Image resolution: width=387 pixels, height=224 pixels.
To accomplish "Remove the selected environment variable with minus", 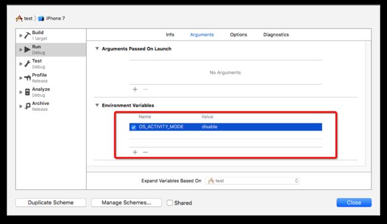I will pos(145,152).
